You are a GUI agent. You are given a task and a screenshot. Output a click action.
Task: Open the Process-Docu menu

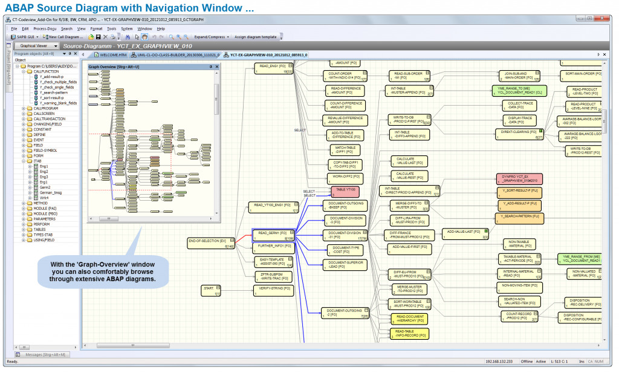point(45,29)
